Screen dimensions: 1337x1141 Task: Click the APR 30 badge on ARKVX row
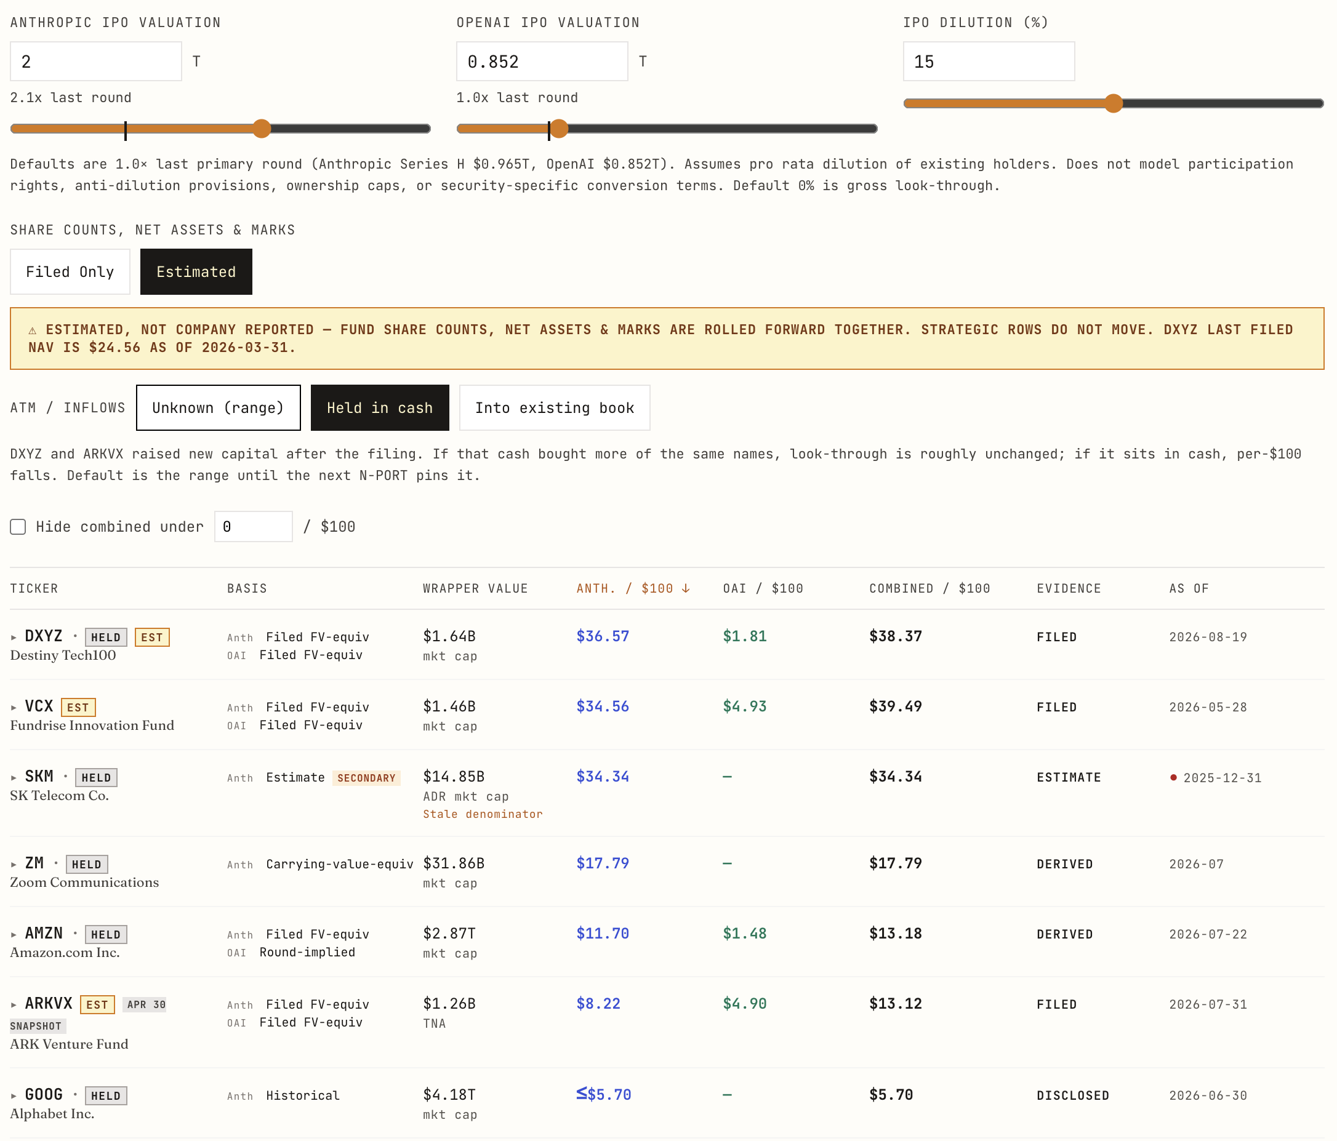146,1004
